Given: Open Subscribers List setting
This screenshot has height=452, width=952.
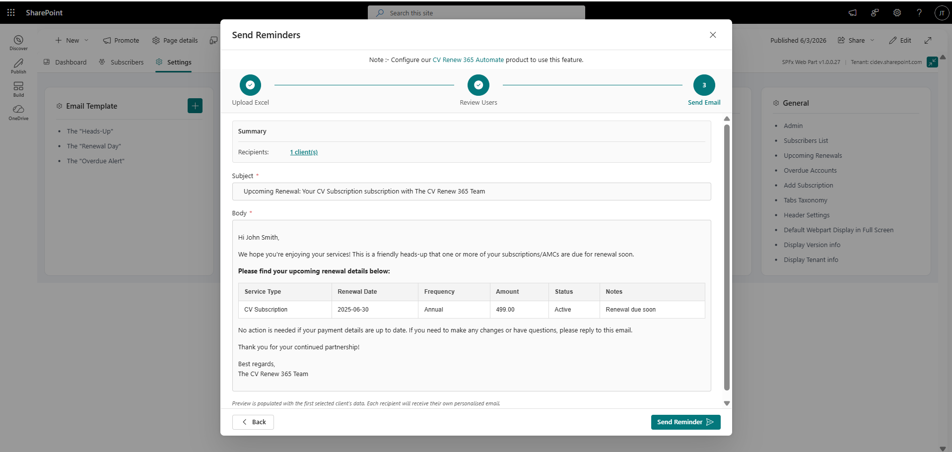Looking at the screenshot, I should pos(806,141).
